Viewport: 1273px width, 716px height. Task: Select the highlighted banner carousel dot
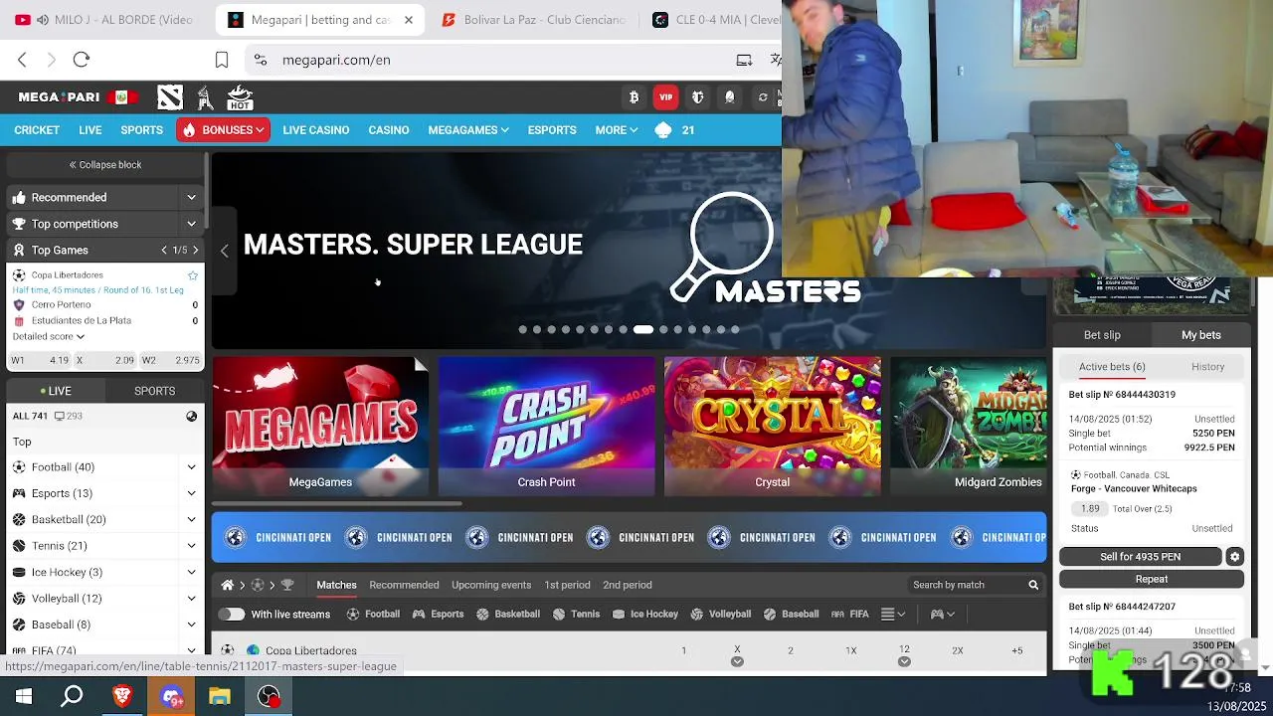[x=643, y=329]
